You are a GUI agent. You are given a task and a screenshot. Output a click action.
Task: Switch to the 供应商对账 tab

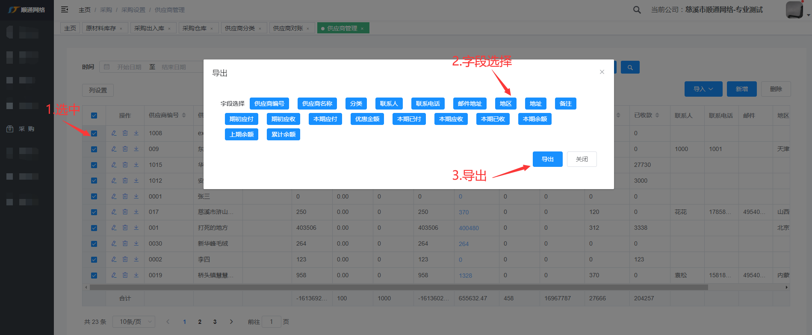tap(291, 28)
